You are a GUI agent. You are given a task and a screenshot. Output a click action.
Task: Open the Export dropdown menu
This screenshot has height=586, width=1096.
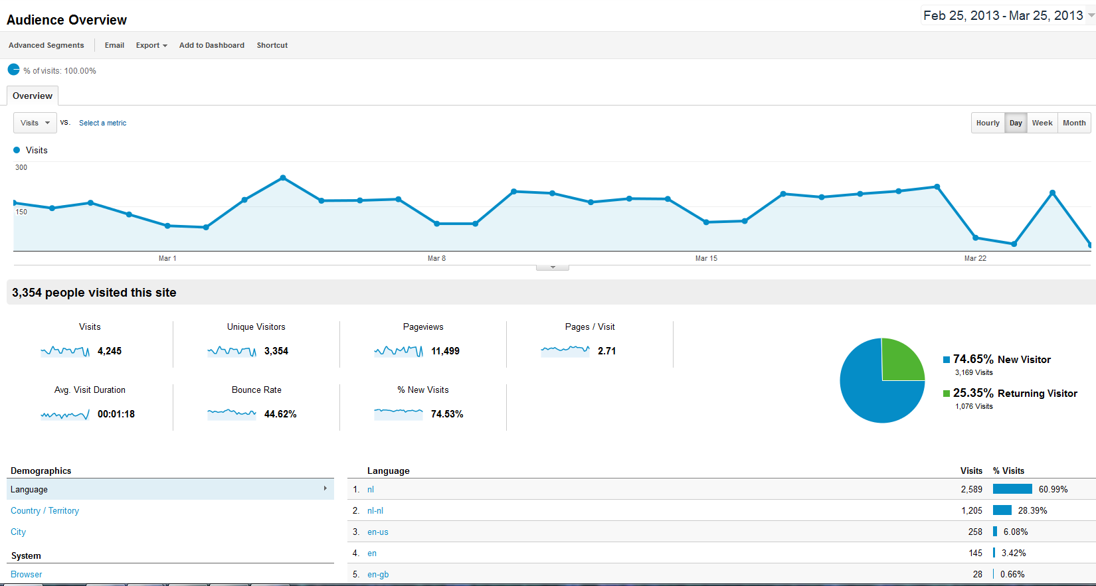click(x=151, y=45)
